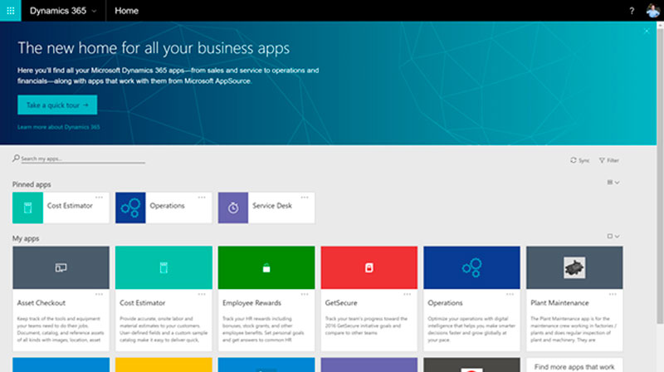Open GetSecure more options ellipsis
This screenshot has width=664, height=372.
click(x=408, y=294)
